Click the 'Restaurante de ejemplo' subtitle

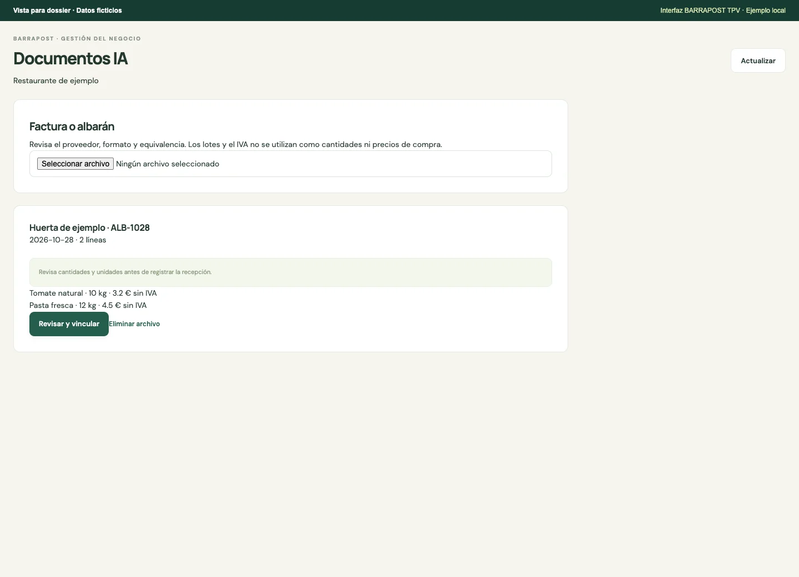click(56, 80)
